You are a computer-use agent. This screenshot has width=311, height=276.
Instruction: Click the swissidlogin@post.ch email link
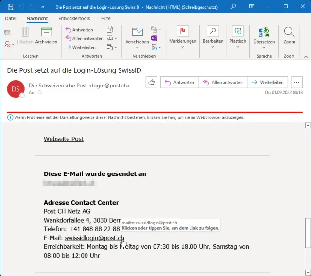point(94,238)
